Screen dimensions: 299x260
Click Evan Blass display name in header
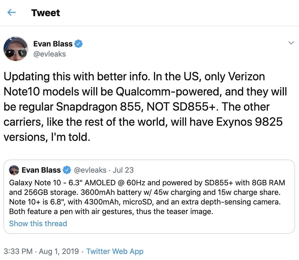53,44
